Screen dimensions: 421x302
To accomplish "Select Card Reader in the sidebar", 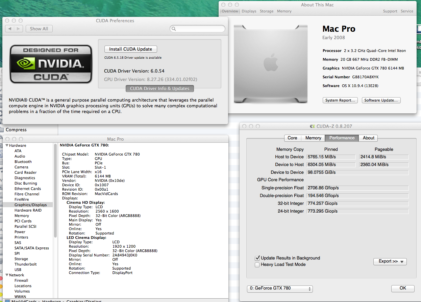I will pos(25,173).
